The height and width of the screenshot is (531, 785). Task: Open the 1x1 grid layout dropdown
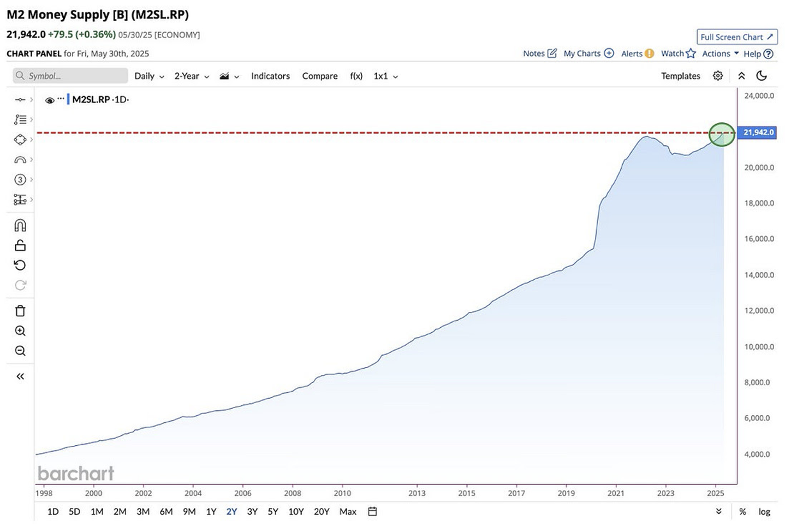(385, 76)
